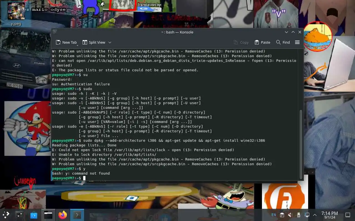Open the clipboard tray icon
355x221 pixels.
pos(282,215)
